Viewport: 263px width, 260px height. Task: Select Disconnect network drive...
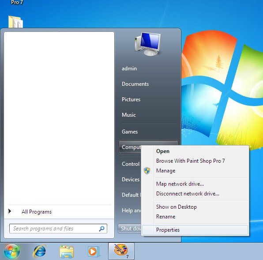195,194
